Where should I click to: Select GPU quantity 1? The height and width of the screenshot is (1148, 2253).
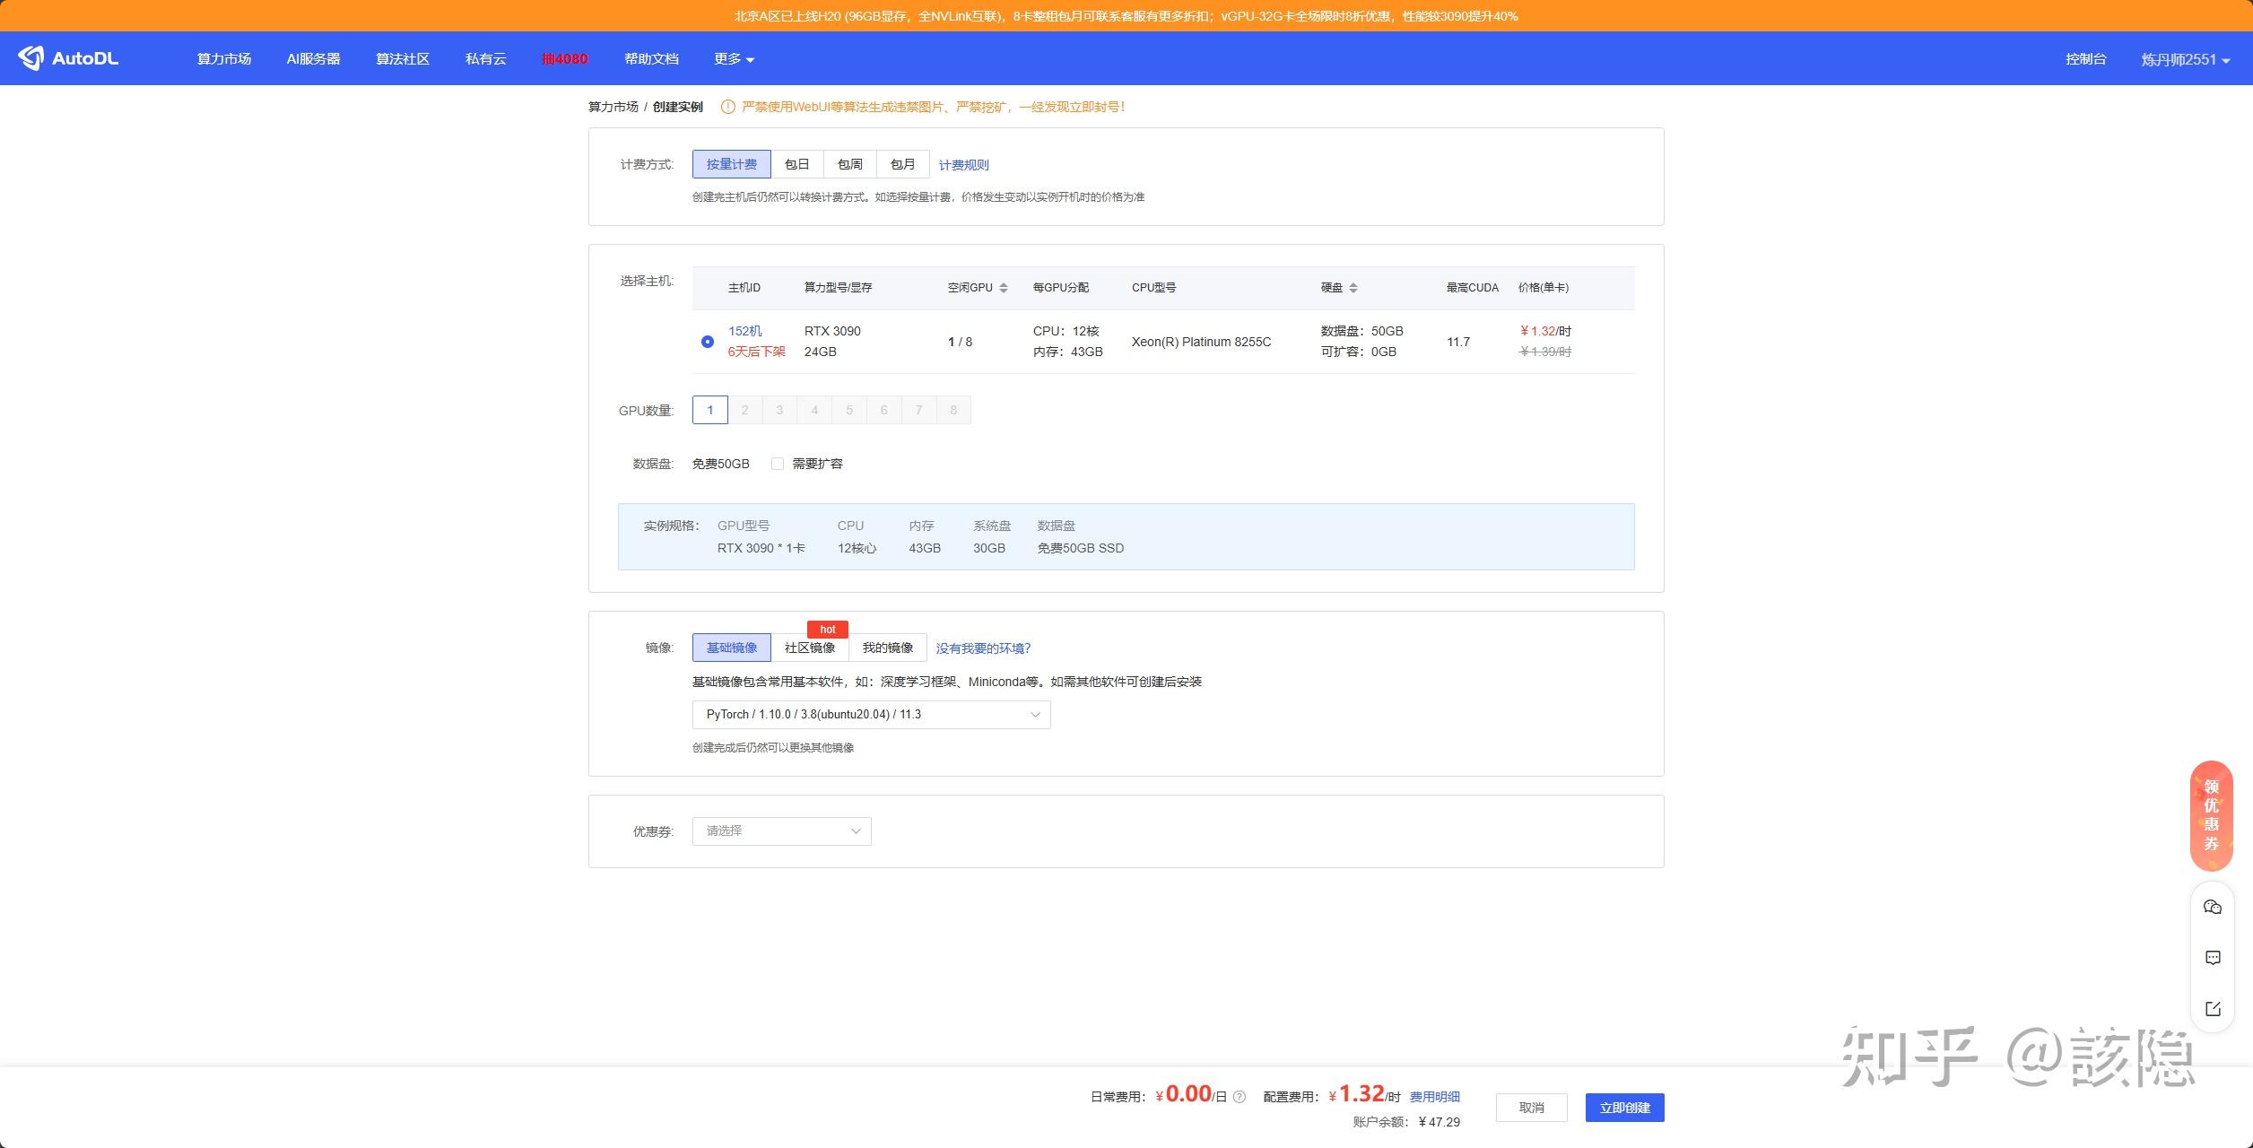tap(709, 410)
